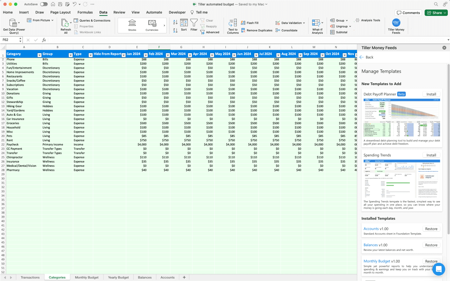Open Advanced filter options
Image resolution: width=450 pixels, height=281 pixels.
pyautogui.click(x=210, y=32)
